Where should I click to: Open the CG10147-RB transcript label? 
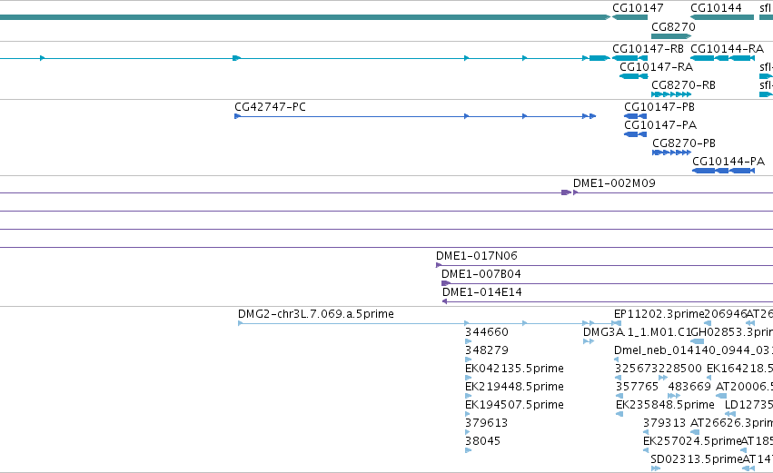(648, 49)
